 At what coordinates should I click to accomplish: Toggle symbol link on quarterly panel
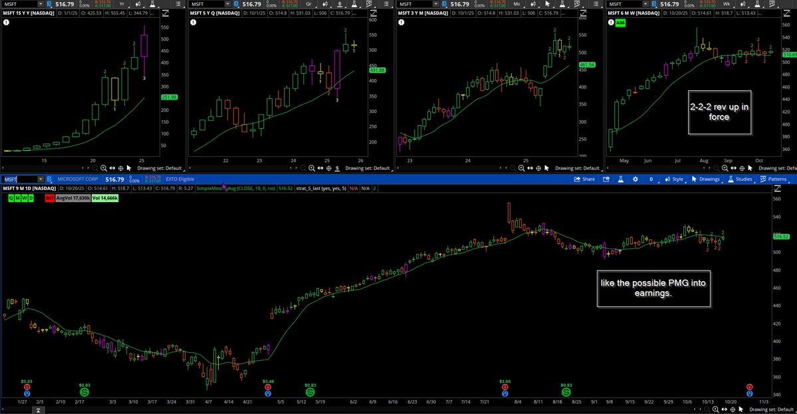pos(237,4)
